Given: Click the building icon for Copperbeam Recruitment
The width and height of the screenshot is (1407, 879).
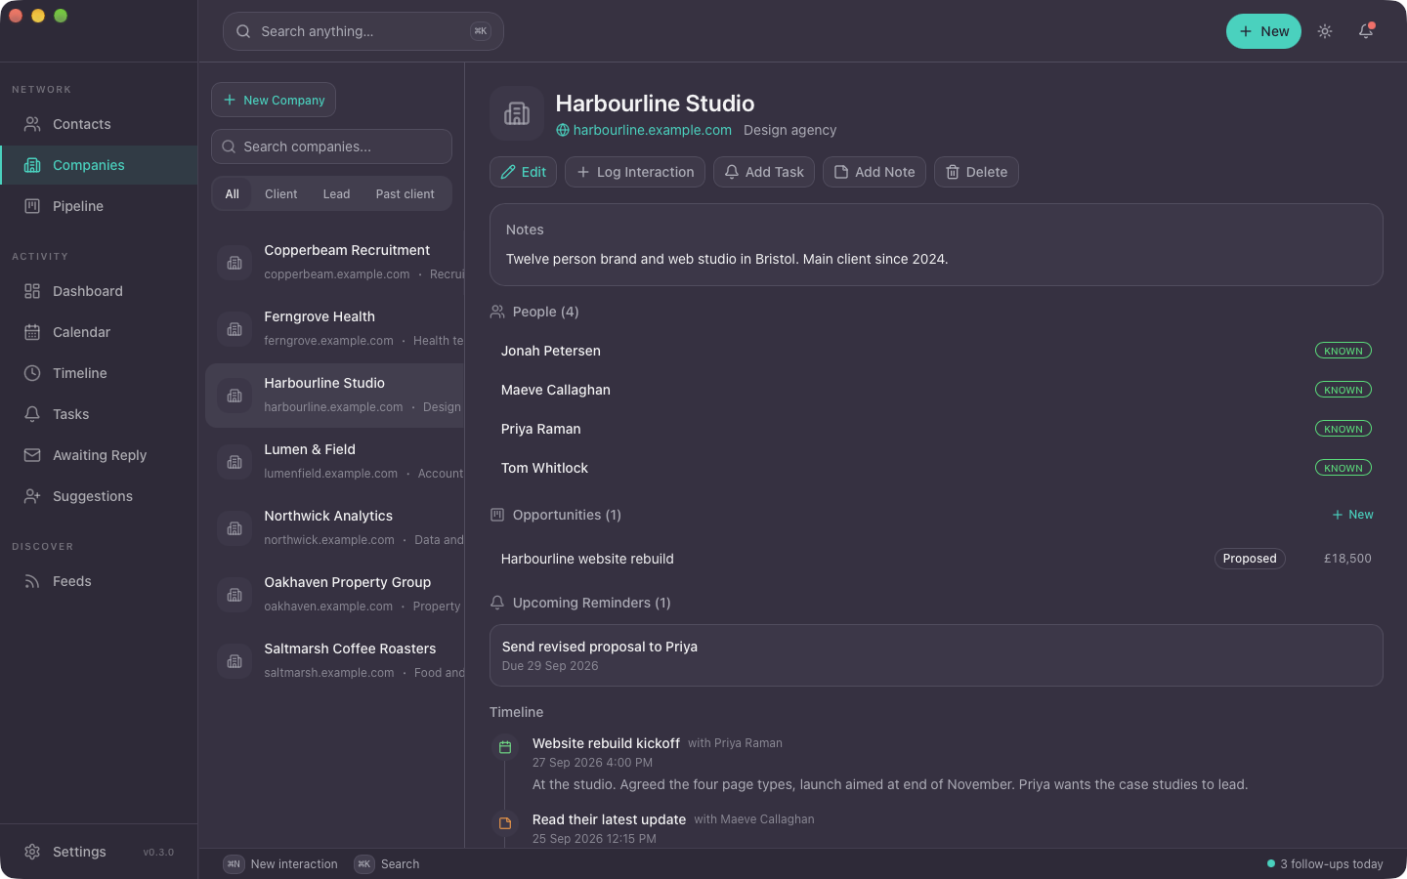Looking at the screenshot, I should pos(234,263).
